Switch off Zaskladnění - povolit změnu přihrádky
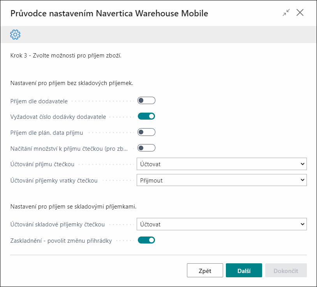Viewport: 317px width, 287px height. pos(146,240)
